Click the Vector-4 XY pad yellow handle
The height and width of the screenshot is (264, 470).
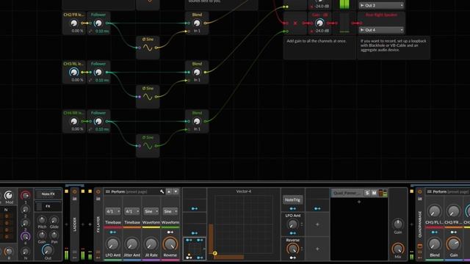[215, 253]
